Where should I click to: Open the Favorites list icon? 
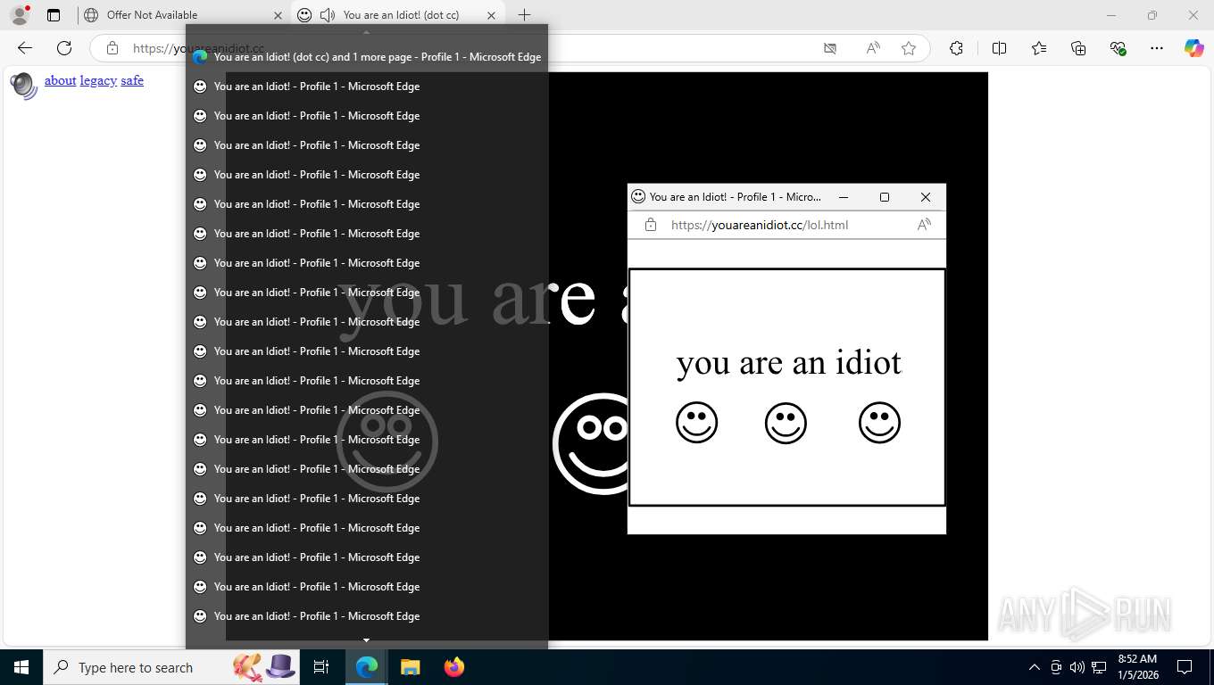tap(1039, 48)
